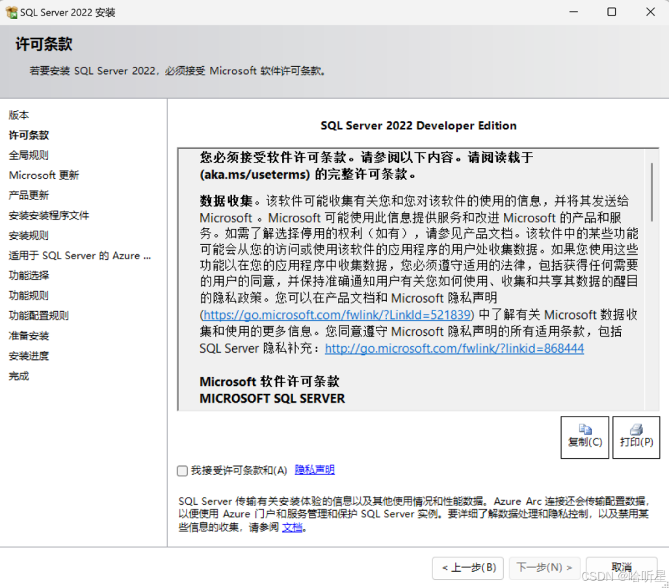
Task: Click the license text scrollbar thumb
Action: coord(651,192)
